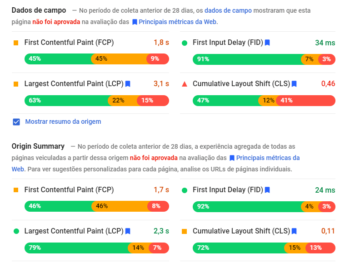Click orange square icon by field-data FCP
This screenshot has width=345, height=272.
tap(16, 43)
